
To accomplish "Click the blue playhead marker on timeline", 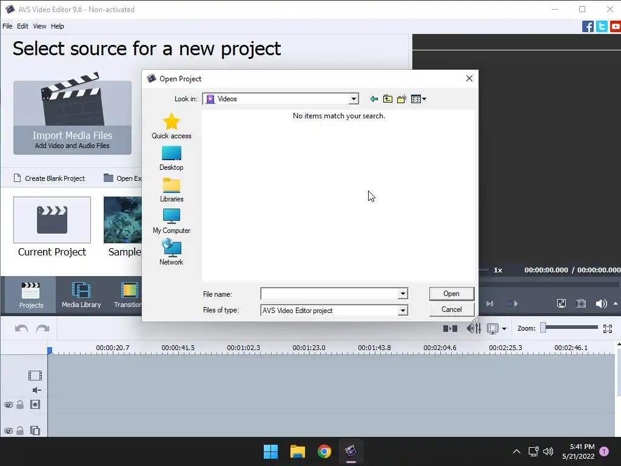I will (x=50, y=350).
